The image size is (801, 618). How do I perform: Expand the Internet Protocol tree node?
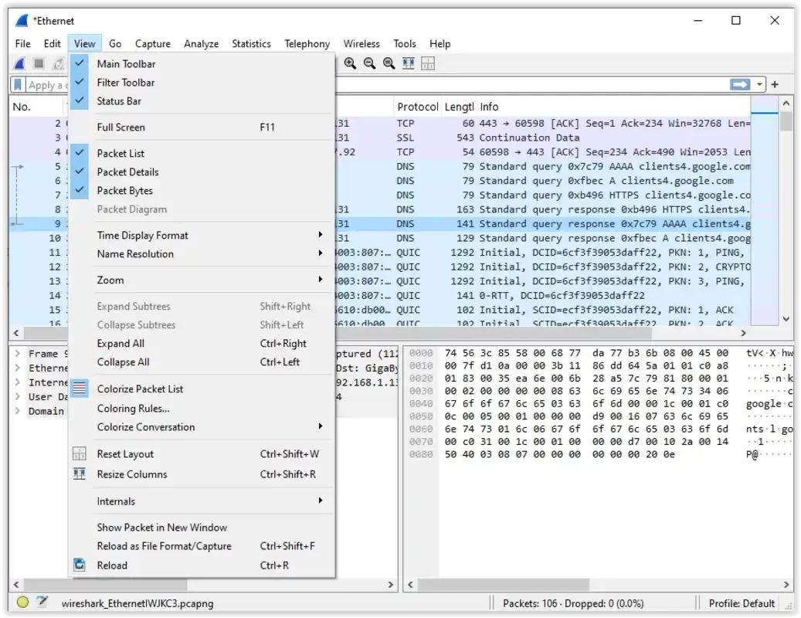point(17,382)
